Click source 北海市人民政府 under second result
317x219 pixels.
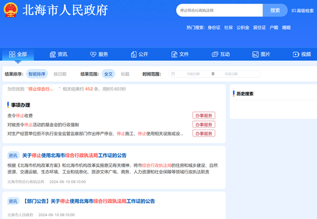click(x=20, y=215)
